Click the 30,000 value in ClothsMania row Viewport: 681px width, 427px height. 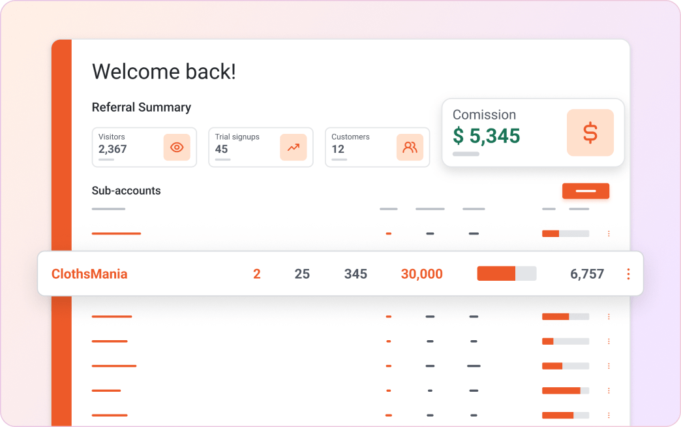pyautogui.click(x=421, y=274)
